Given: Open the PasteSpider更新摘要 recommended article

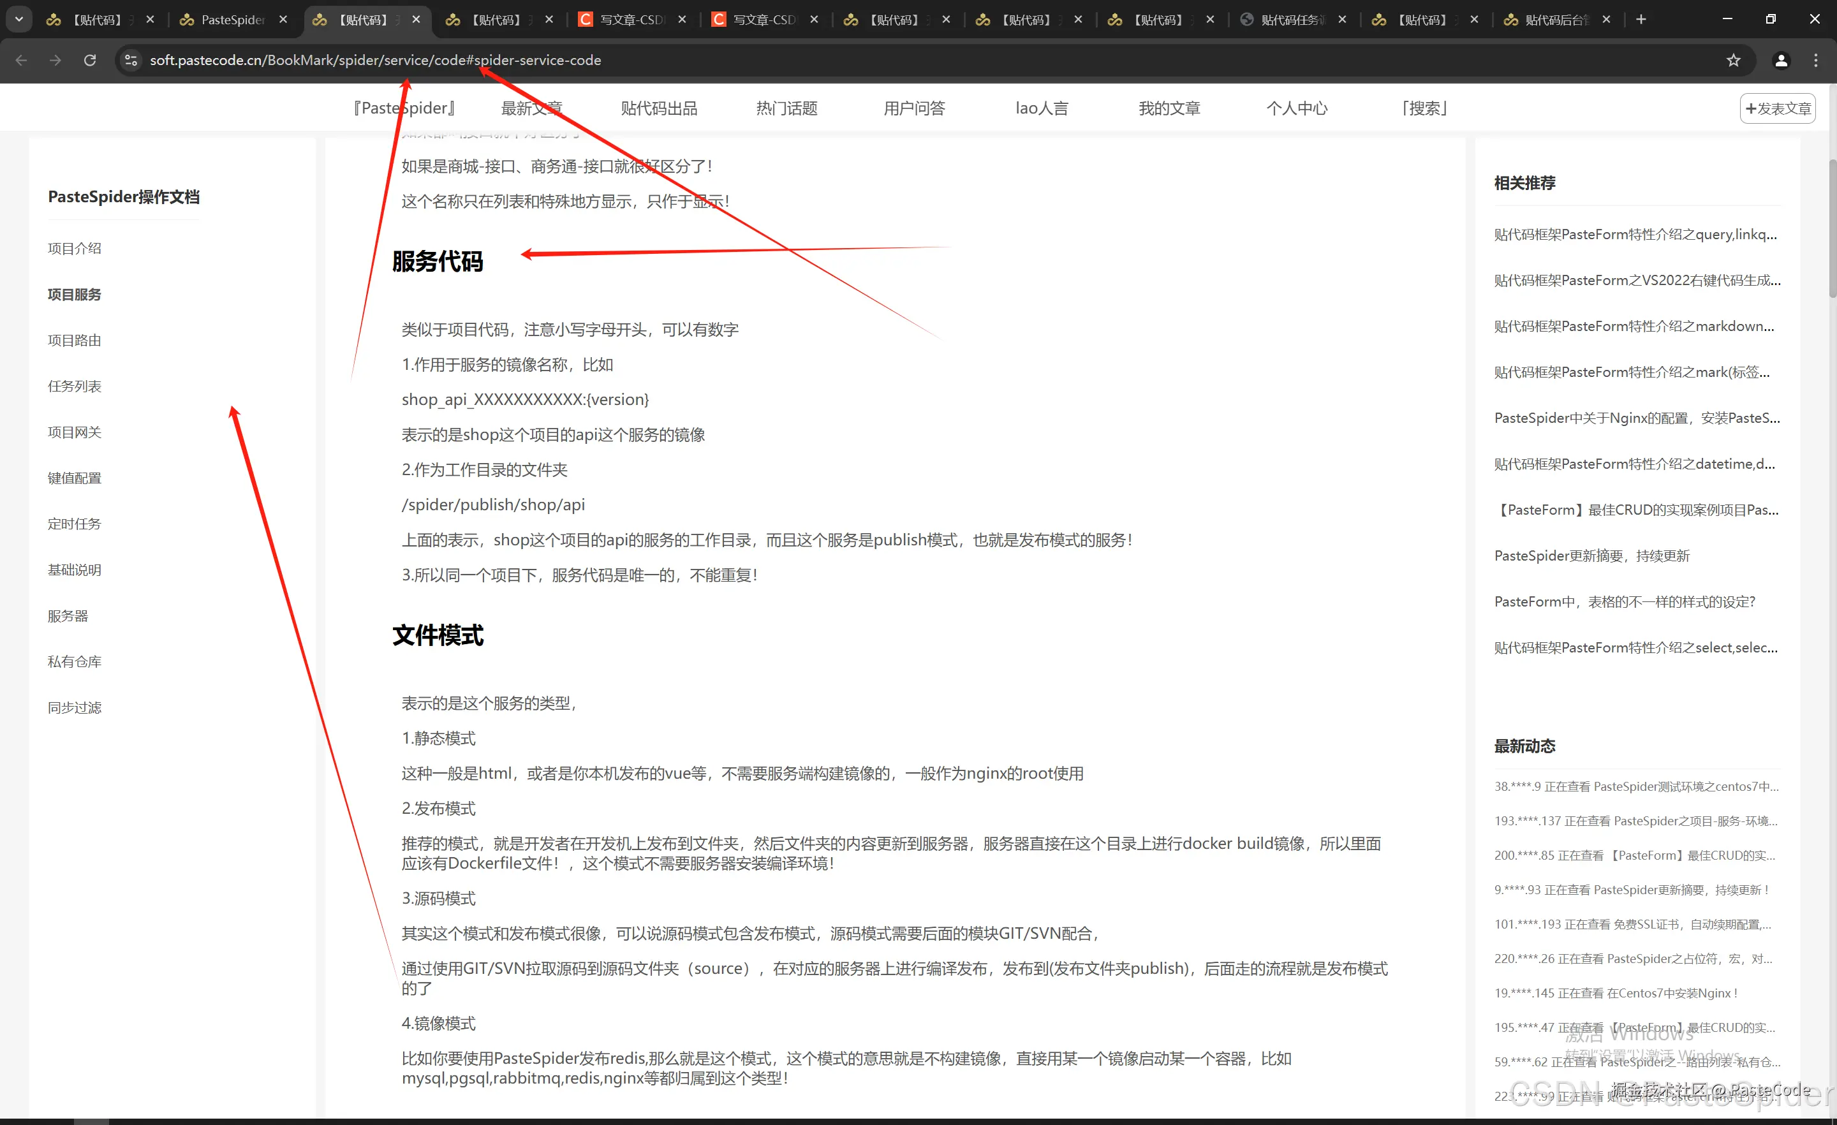Looking at the screenshot, I should (x=1591, y=555).
